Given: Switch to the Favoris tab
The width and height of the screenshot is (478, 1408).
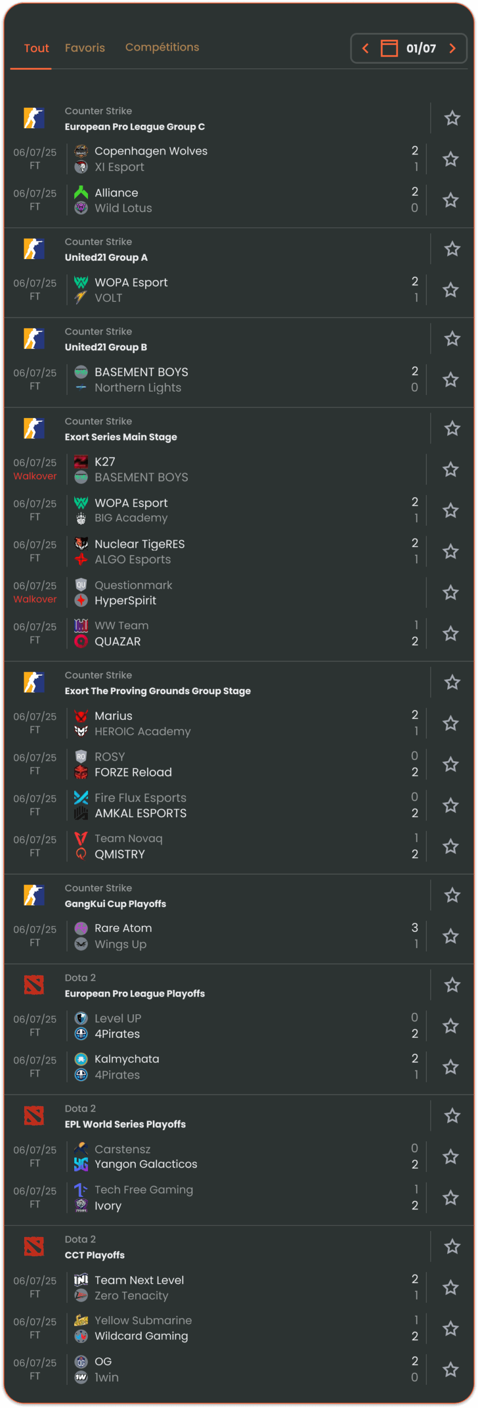Looking at the screenshot, I should [85, 48].
